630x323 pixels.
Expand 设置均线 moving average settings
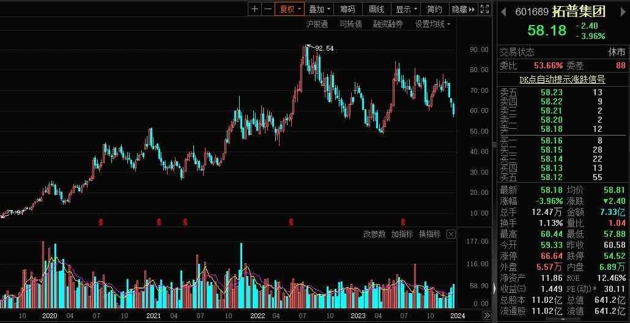(x=433, y=24)
